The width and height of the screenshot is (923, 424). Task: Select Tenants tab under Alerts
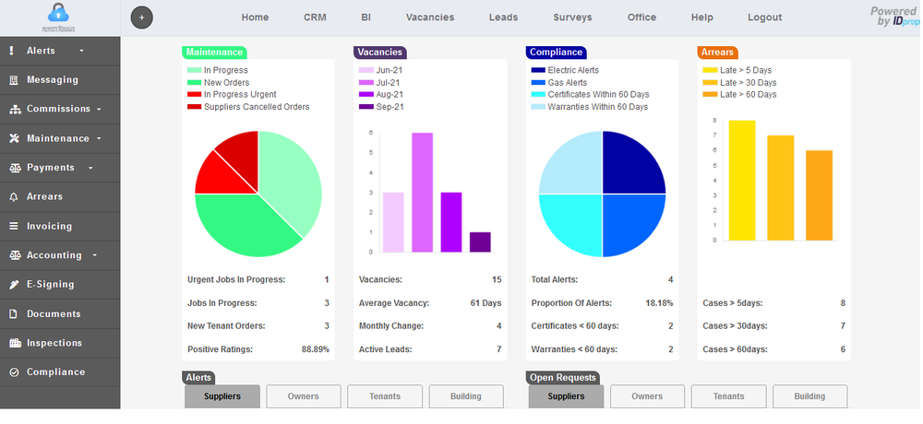385,396
